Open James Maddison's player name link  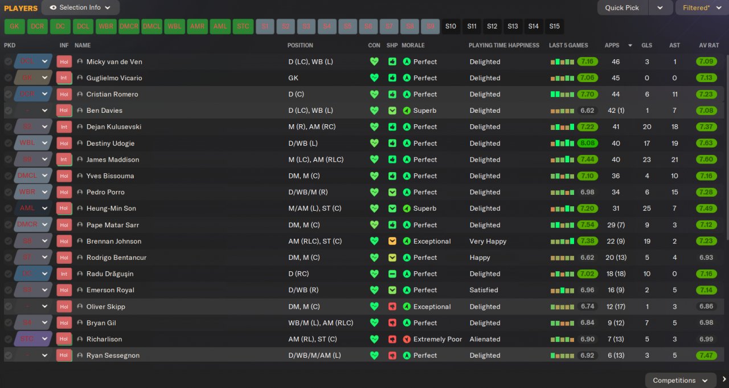pos(113,160)
